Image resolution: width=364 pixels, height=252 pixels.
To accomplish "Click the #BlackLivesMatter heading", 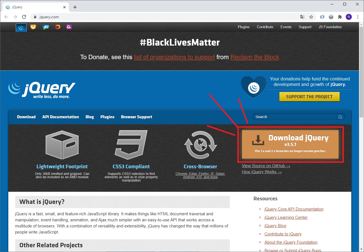I will (180, 42).
